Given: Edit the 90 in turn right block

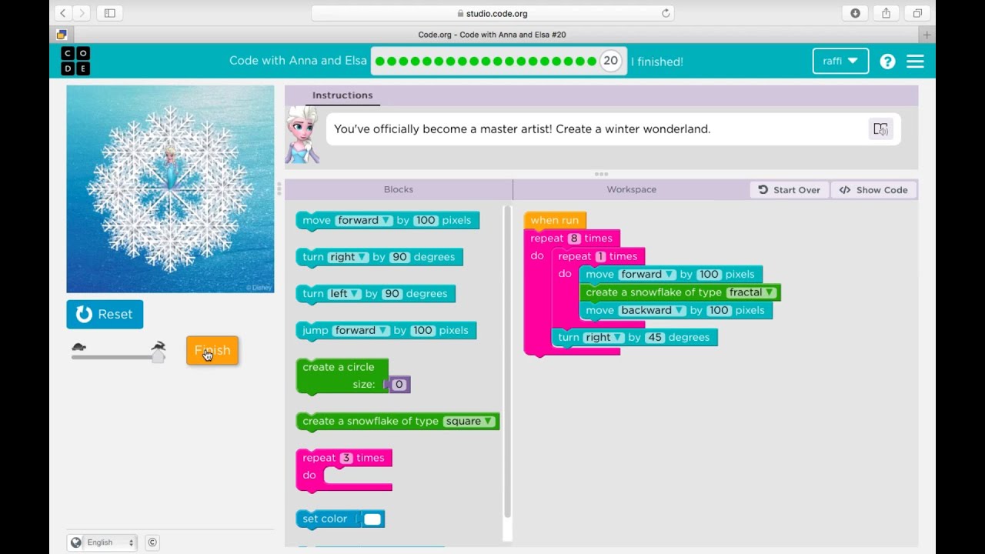Looking at the screenshot, I should point(399,257).
